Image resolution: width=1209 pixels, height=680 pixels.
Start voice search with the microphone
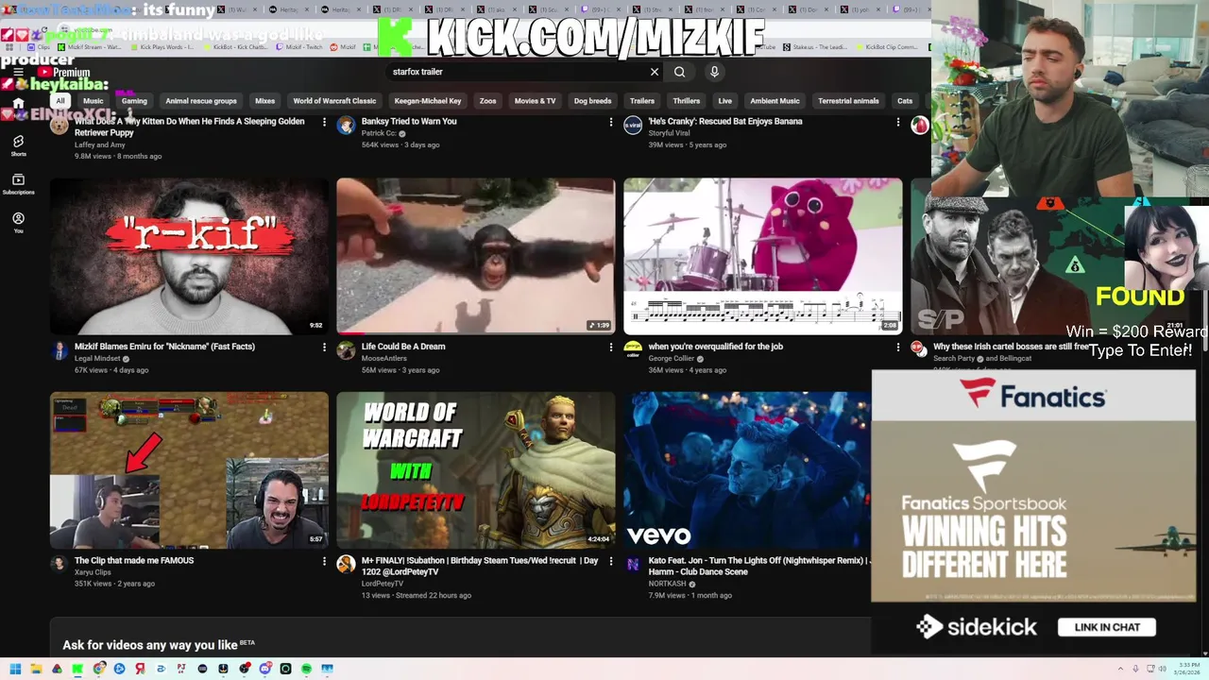[x=714, y=72]
